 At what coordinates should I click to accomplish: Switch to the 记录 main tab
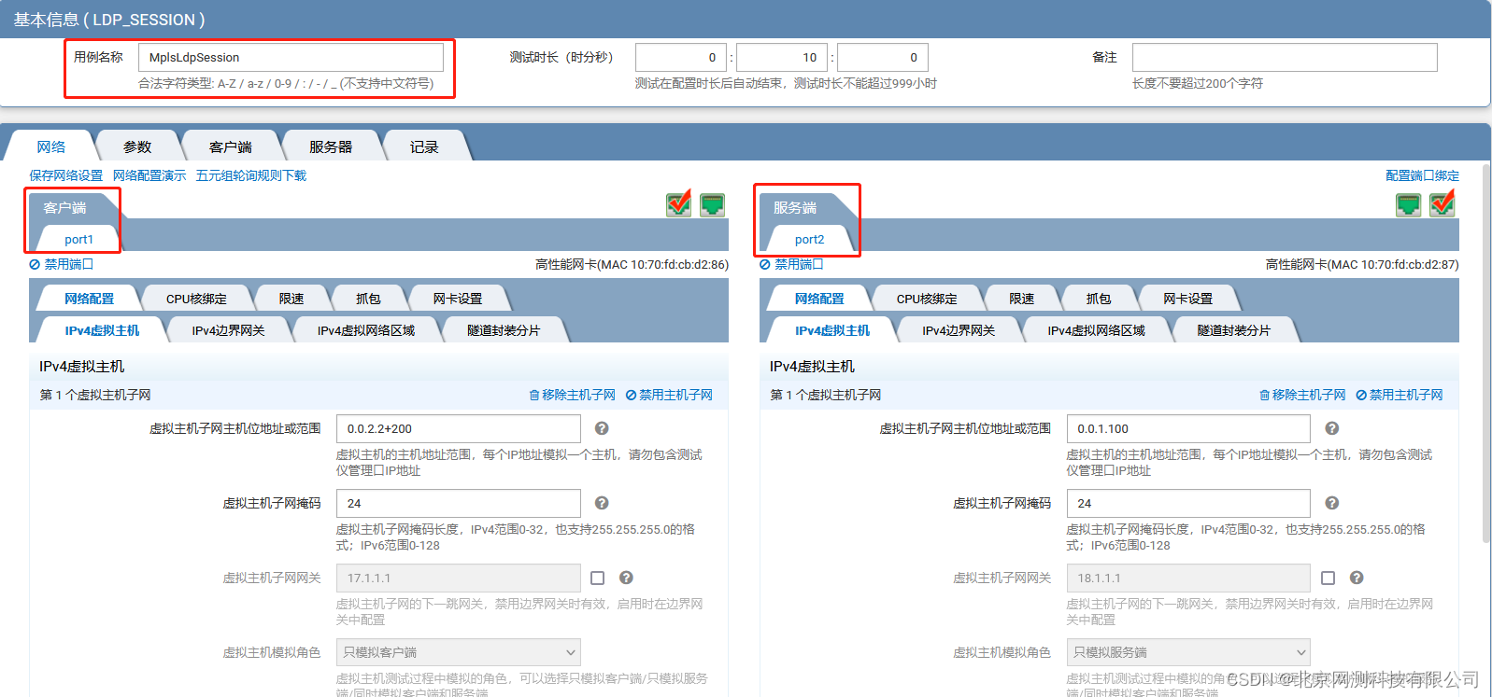(x=424, y=146)
